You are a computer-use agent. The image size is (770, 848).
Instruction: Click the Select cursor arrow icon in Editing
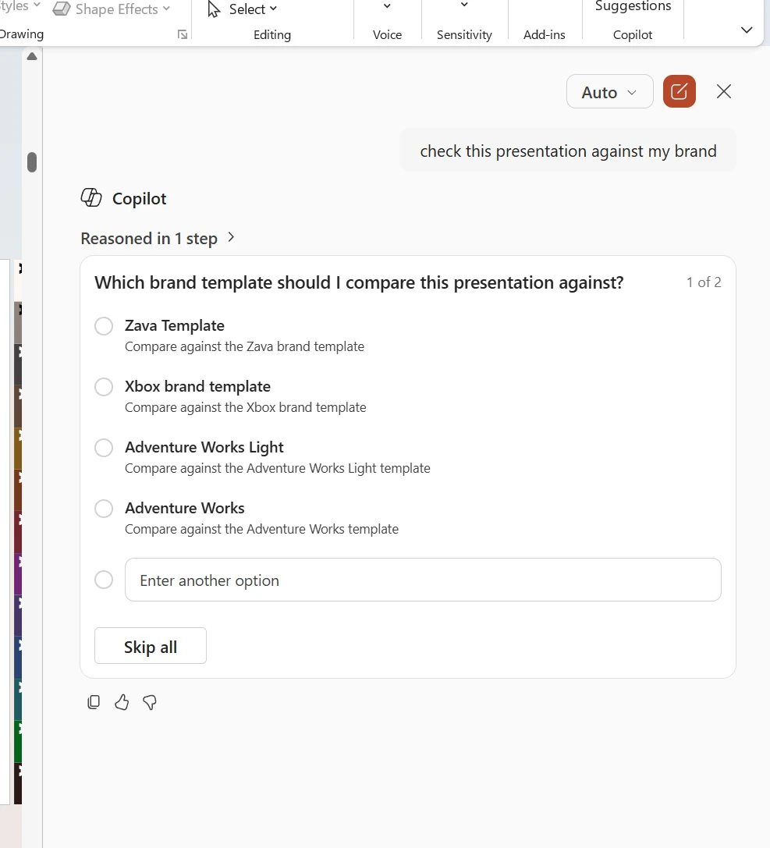click(x=214, y=9)
